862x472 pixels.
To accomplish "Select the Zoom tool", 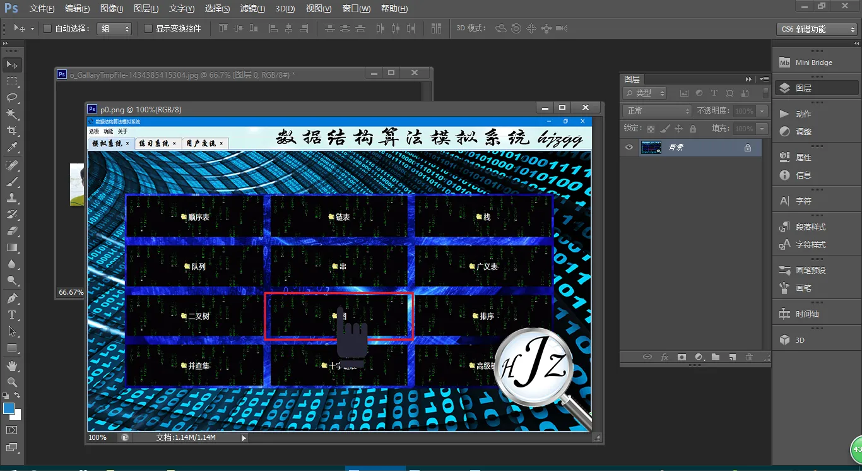I will [x=12, y=382].
